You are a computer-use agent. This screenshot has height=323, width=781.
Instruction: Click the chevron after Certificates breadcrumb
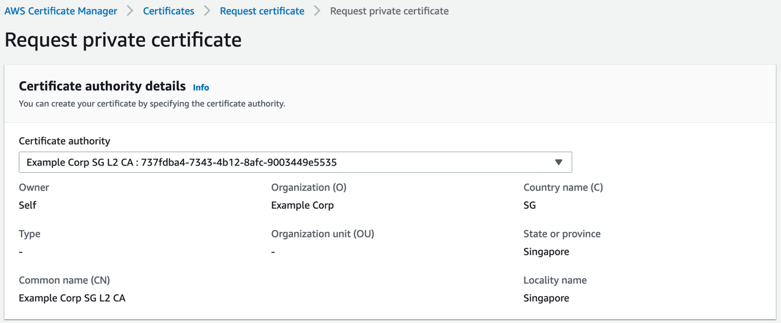click(207, 11)
